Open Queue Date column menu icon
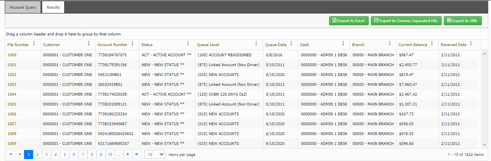491x161 pixels. click(x=291, y=44)
